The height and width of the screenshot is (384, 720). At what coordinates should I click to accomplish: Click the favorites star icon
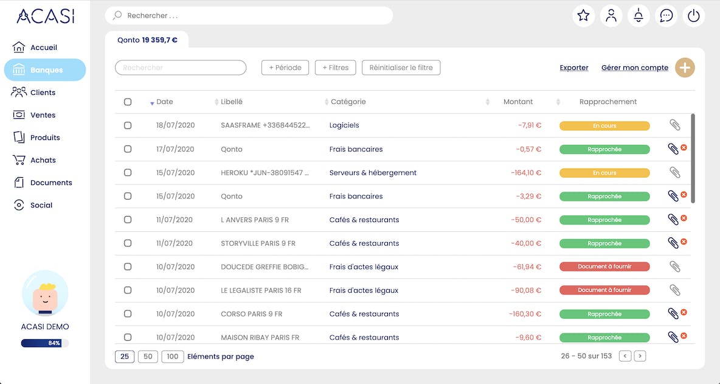[x=583, y=16]
